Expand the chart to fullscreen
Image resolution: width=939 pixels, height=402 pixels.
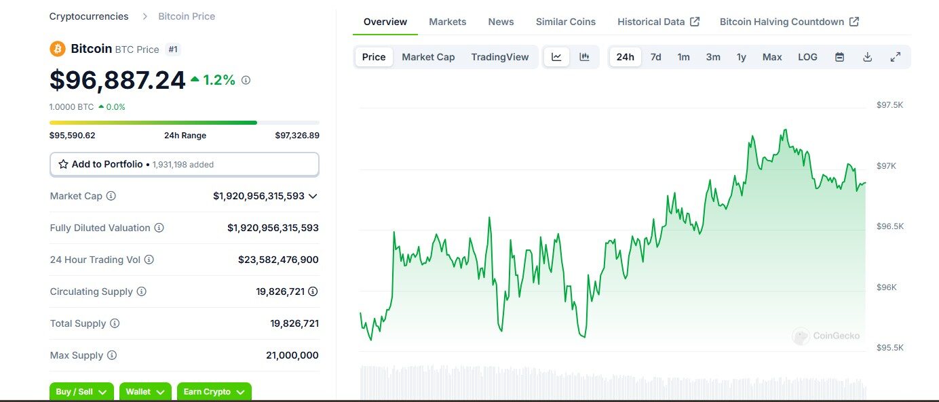[x=895, y=57]
